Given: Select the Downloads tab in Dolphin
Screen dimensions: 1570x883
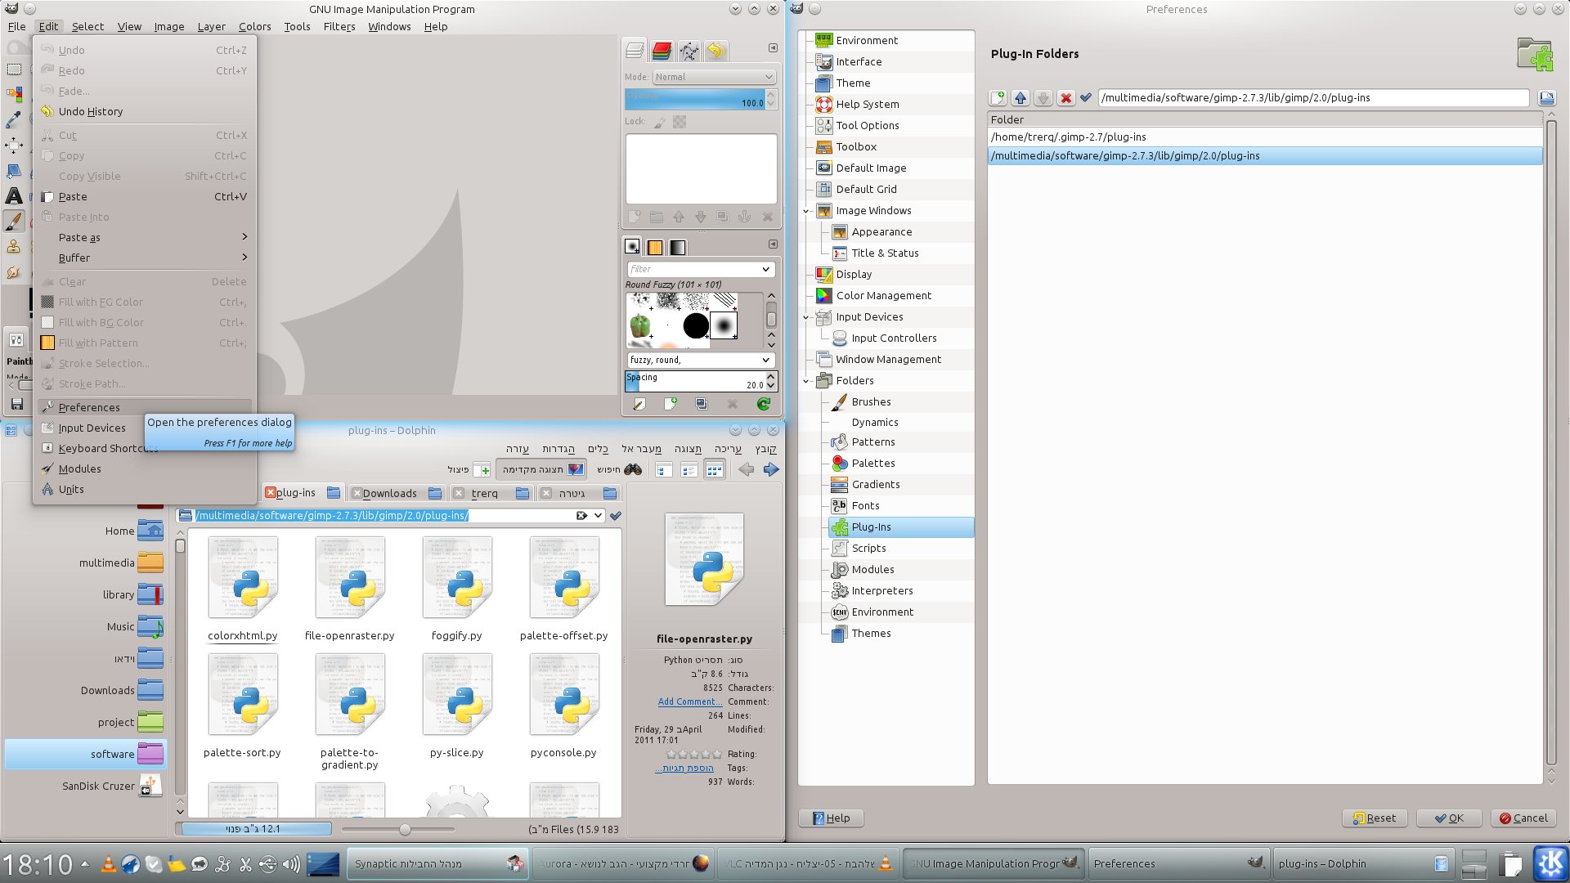Looking at the screenshot, I should [389, 493].
